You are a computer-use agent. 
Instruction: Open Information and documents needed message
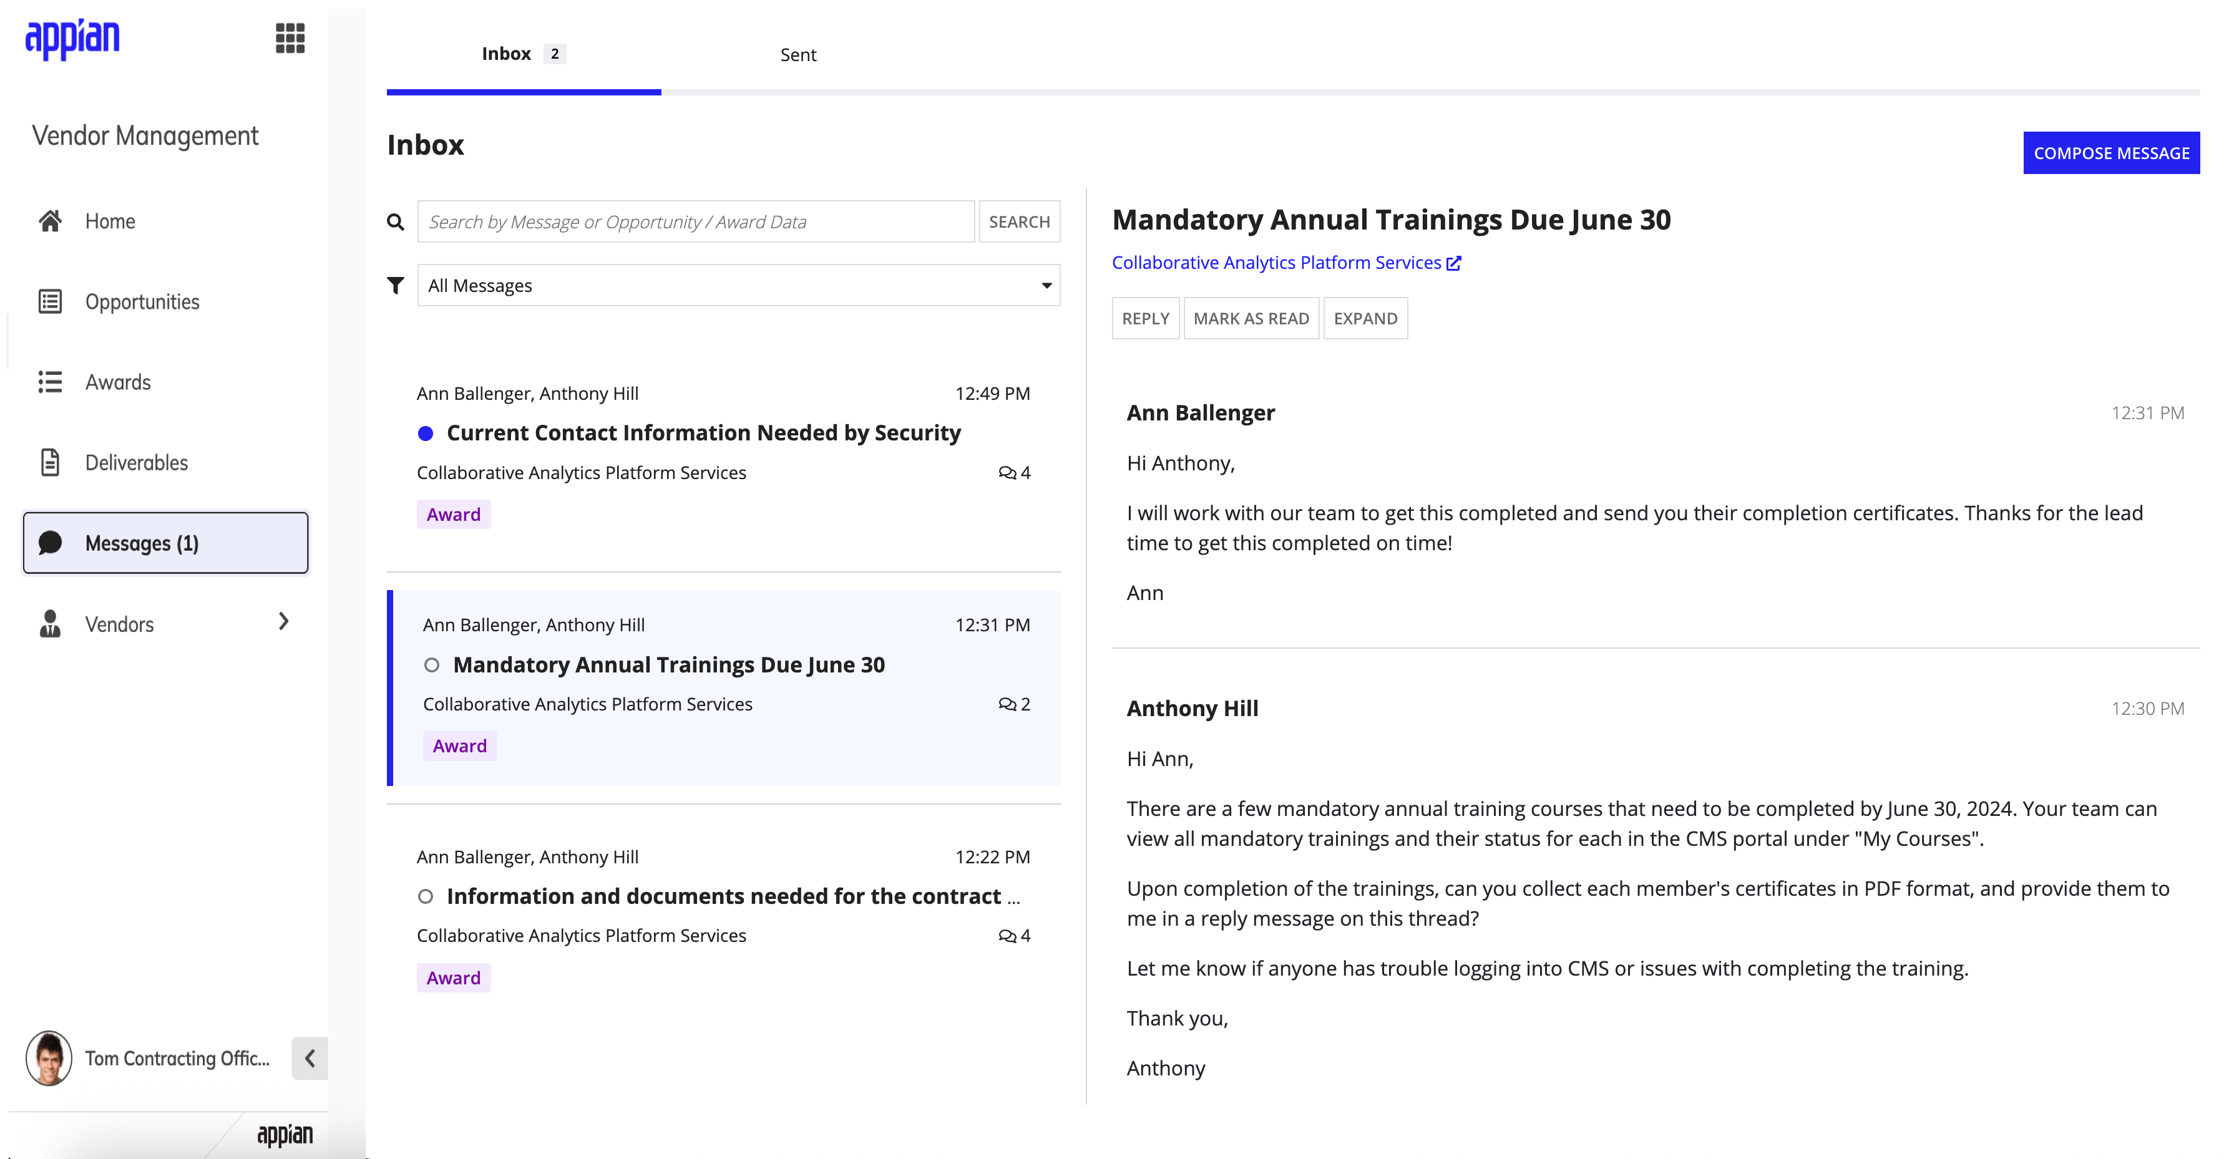click(733, 896)
